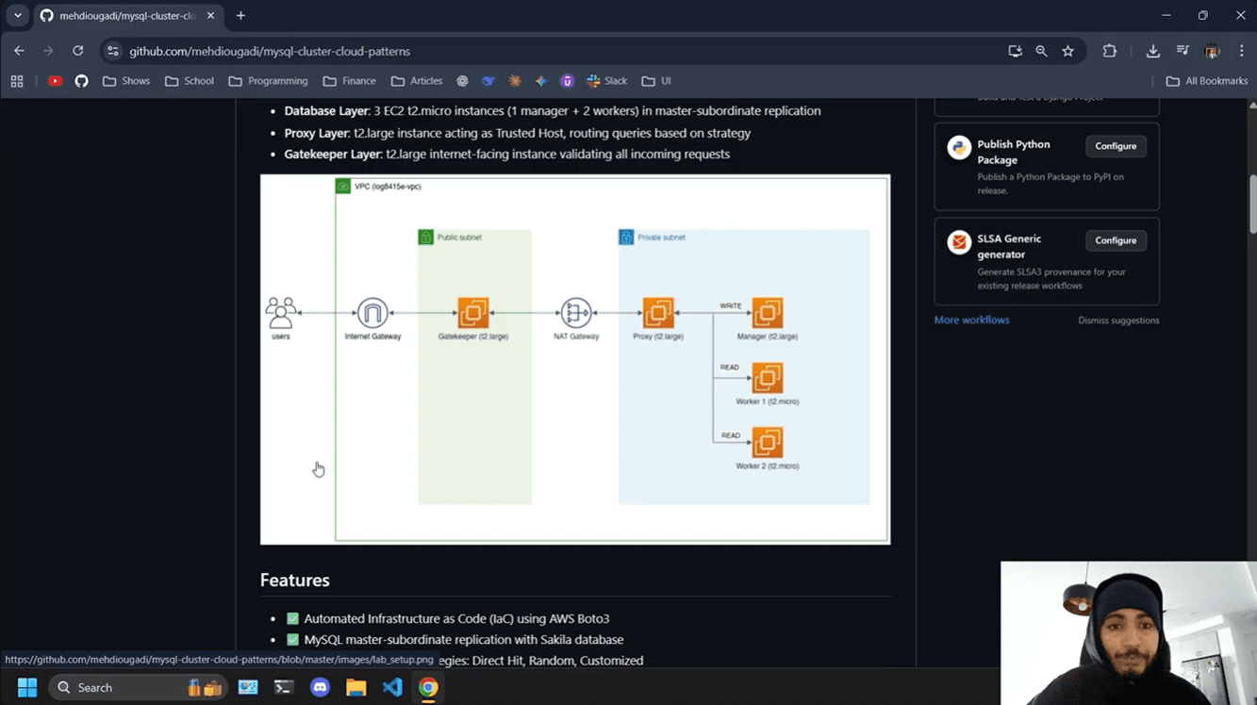Image resolution: width=1257 pixels, height=705 pixels.
Task: Open the Finance bookmark folder
Action: 349,81
